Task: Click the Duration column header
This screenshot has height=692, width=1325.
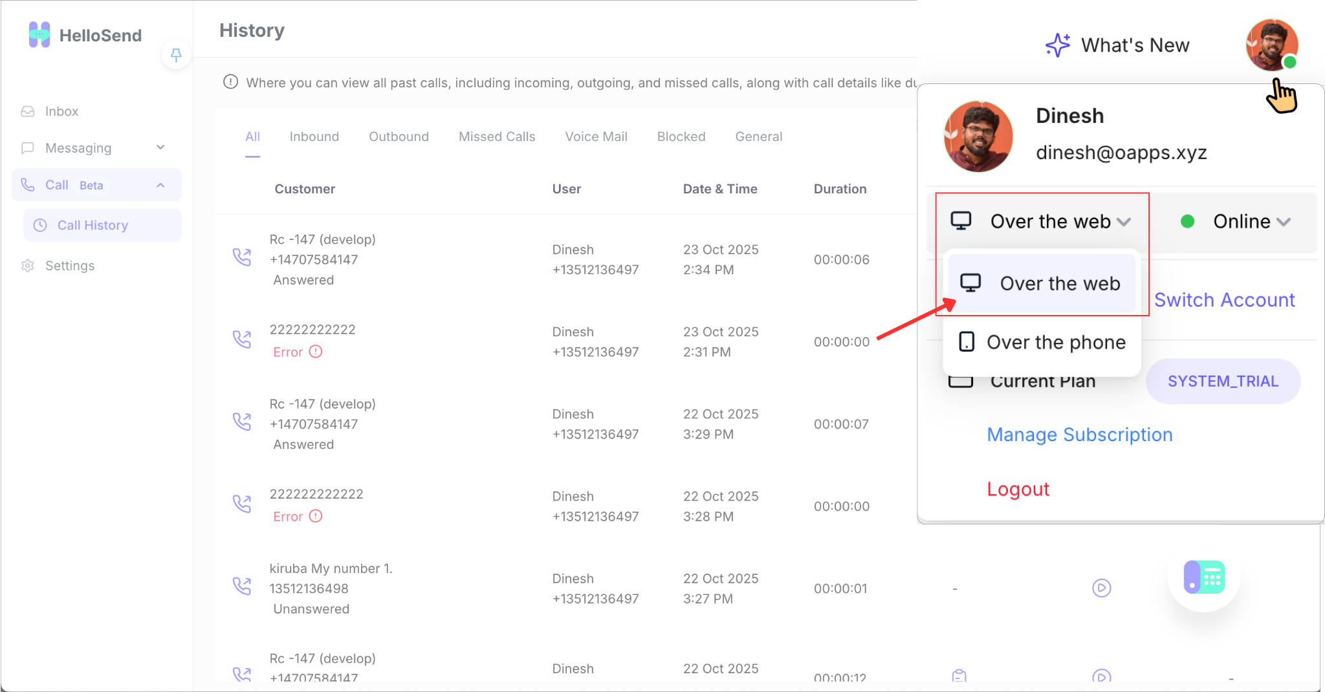Action: coord(840,189)
